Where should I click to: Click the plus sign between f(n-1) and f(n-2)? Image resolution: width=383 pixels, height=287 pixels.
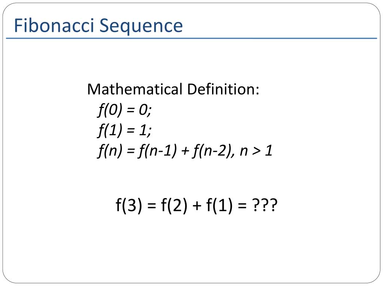185,151
